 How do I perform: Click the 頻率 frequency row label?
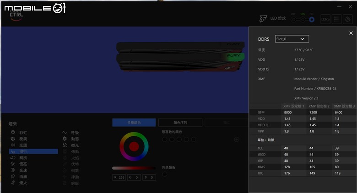pos(261,113)
